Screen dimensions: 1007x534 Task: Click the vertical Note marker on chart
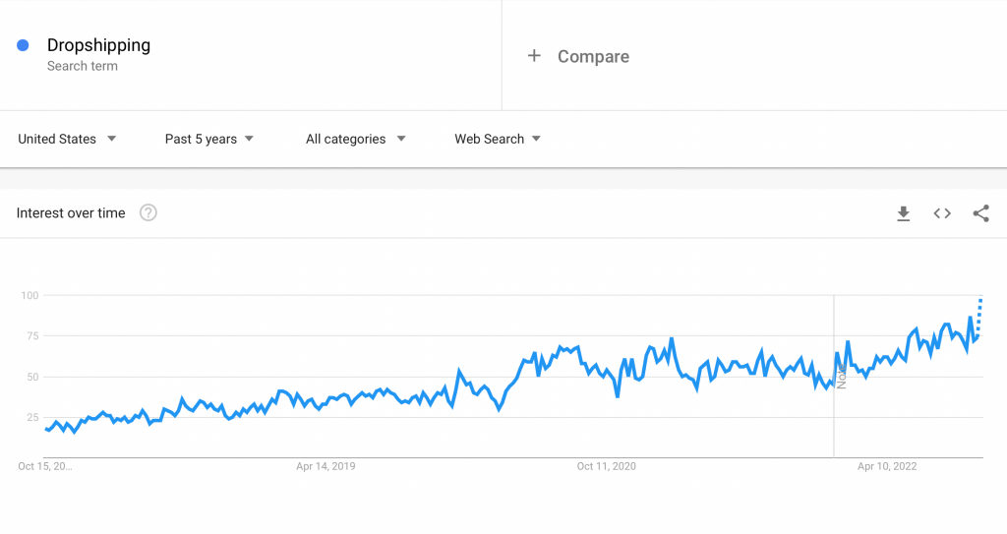pos(842,377)
